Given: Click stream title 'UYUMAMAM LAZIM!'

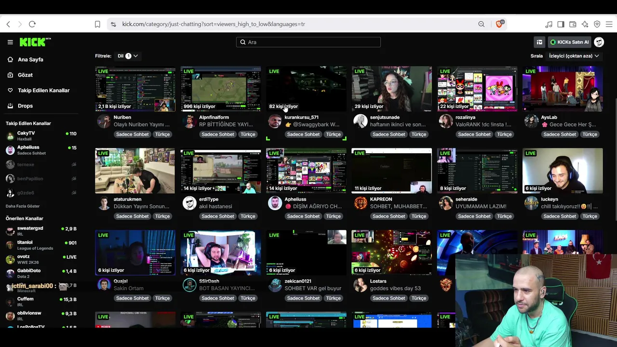Looking at the screenshot, I should [x=481, y=206].
